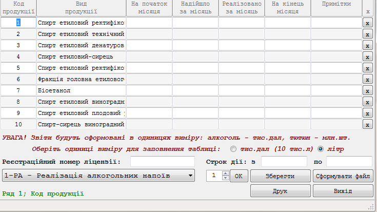
Task: Click the Реєстраційний номер ліцензії input field
Action: click(162, 162)
